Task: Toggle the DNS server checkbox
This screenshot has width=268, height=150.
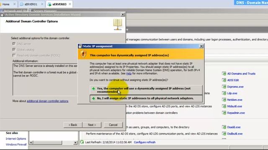Action: pyautogui.click(x=14, y=44)
